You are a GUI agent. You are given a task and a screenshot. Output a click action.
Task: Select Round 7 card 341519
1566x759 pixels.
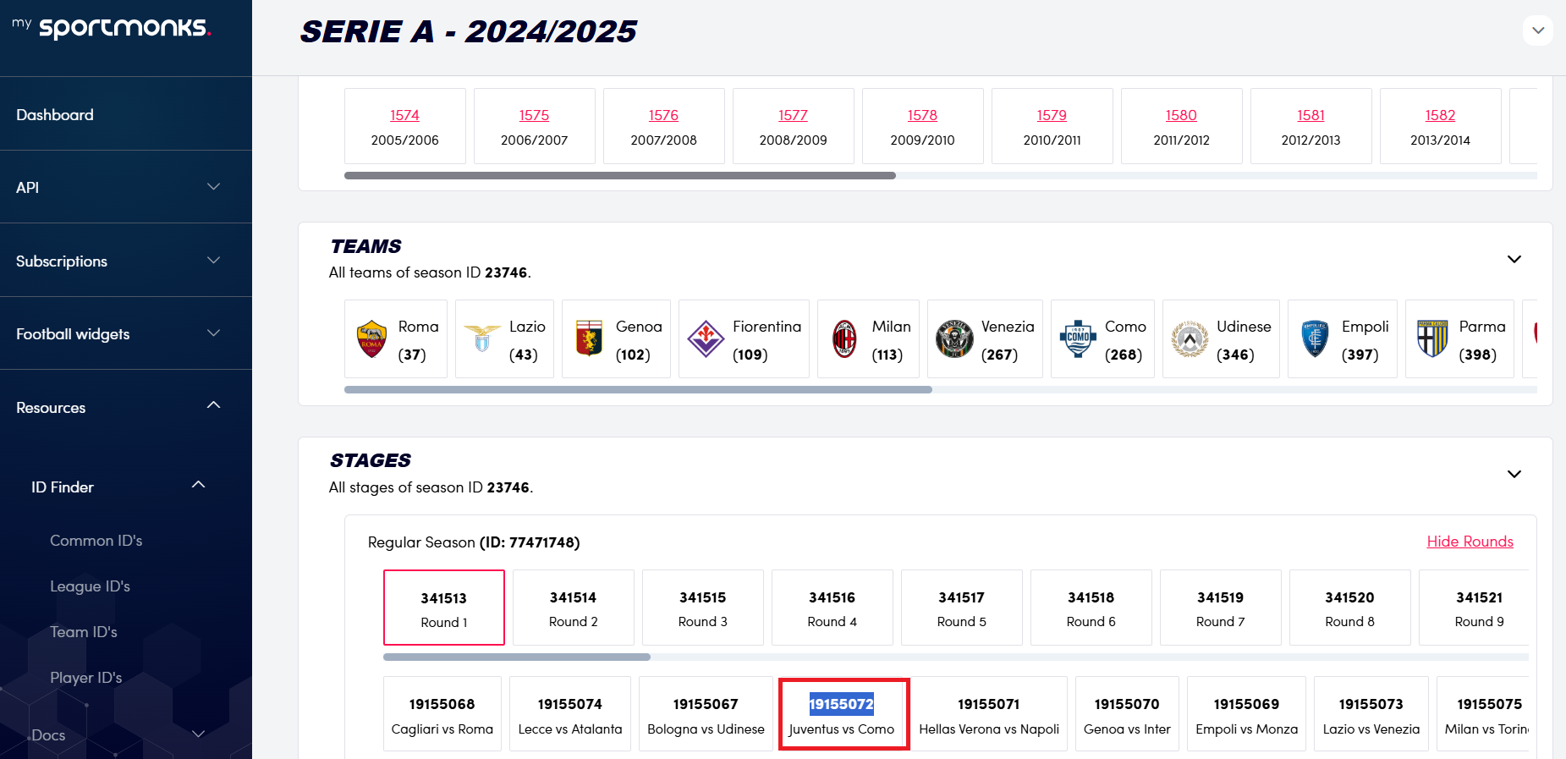pyautogui.click(x=1221, y=608)
